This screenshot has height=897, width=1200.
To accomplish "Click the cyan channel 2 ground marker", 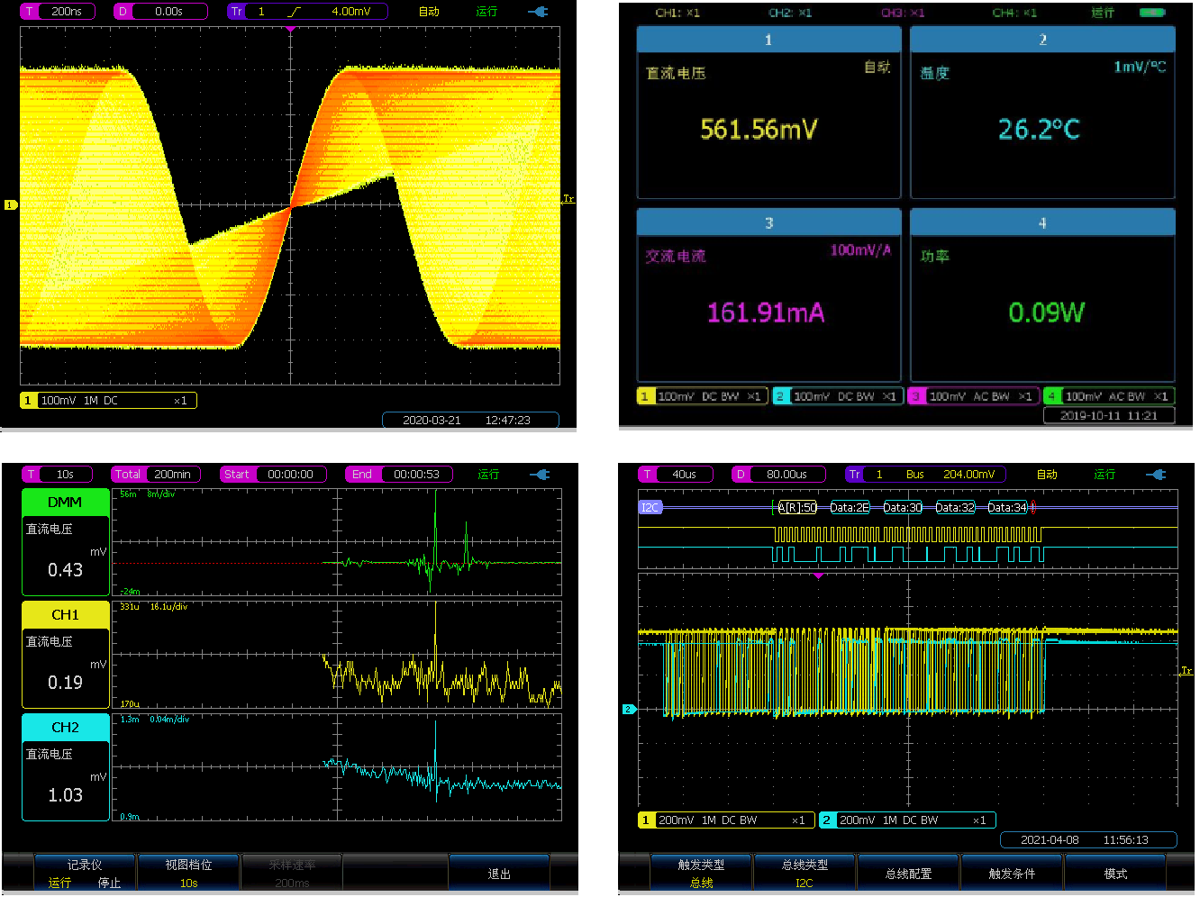I will tap(628, 710).
